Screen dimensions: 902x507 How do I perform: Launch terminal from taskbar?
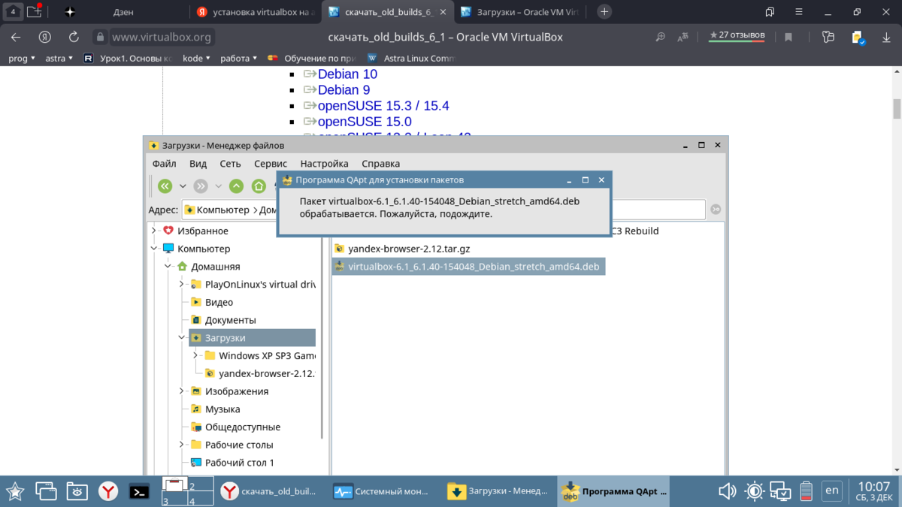(138, 491)
